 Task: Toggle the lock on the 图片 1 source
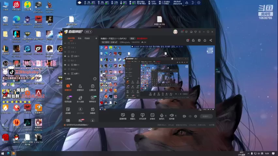(68, 65)
